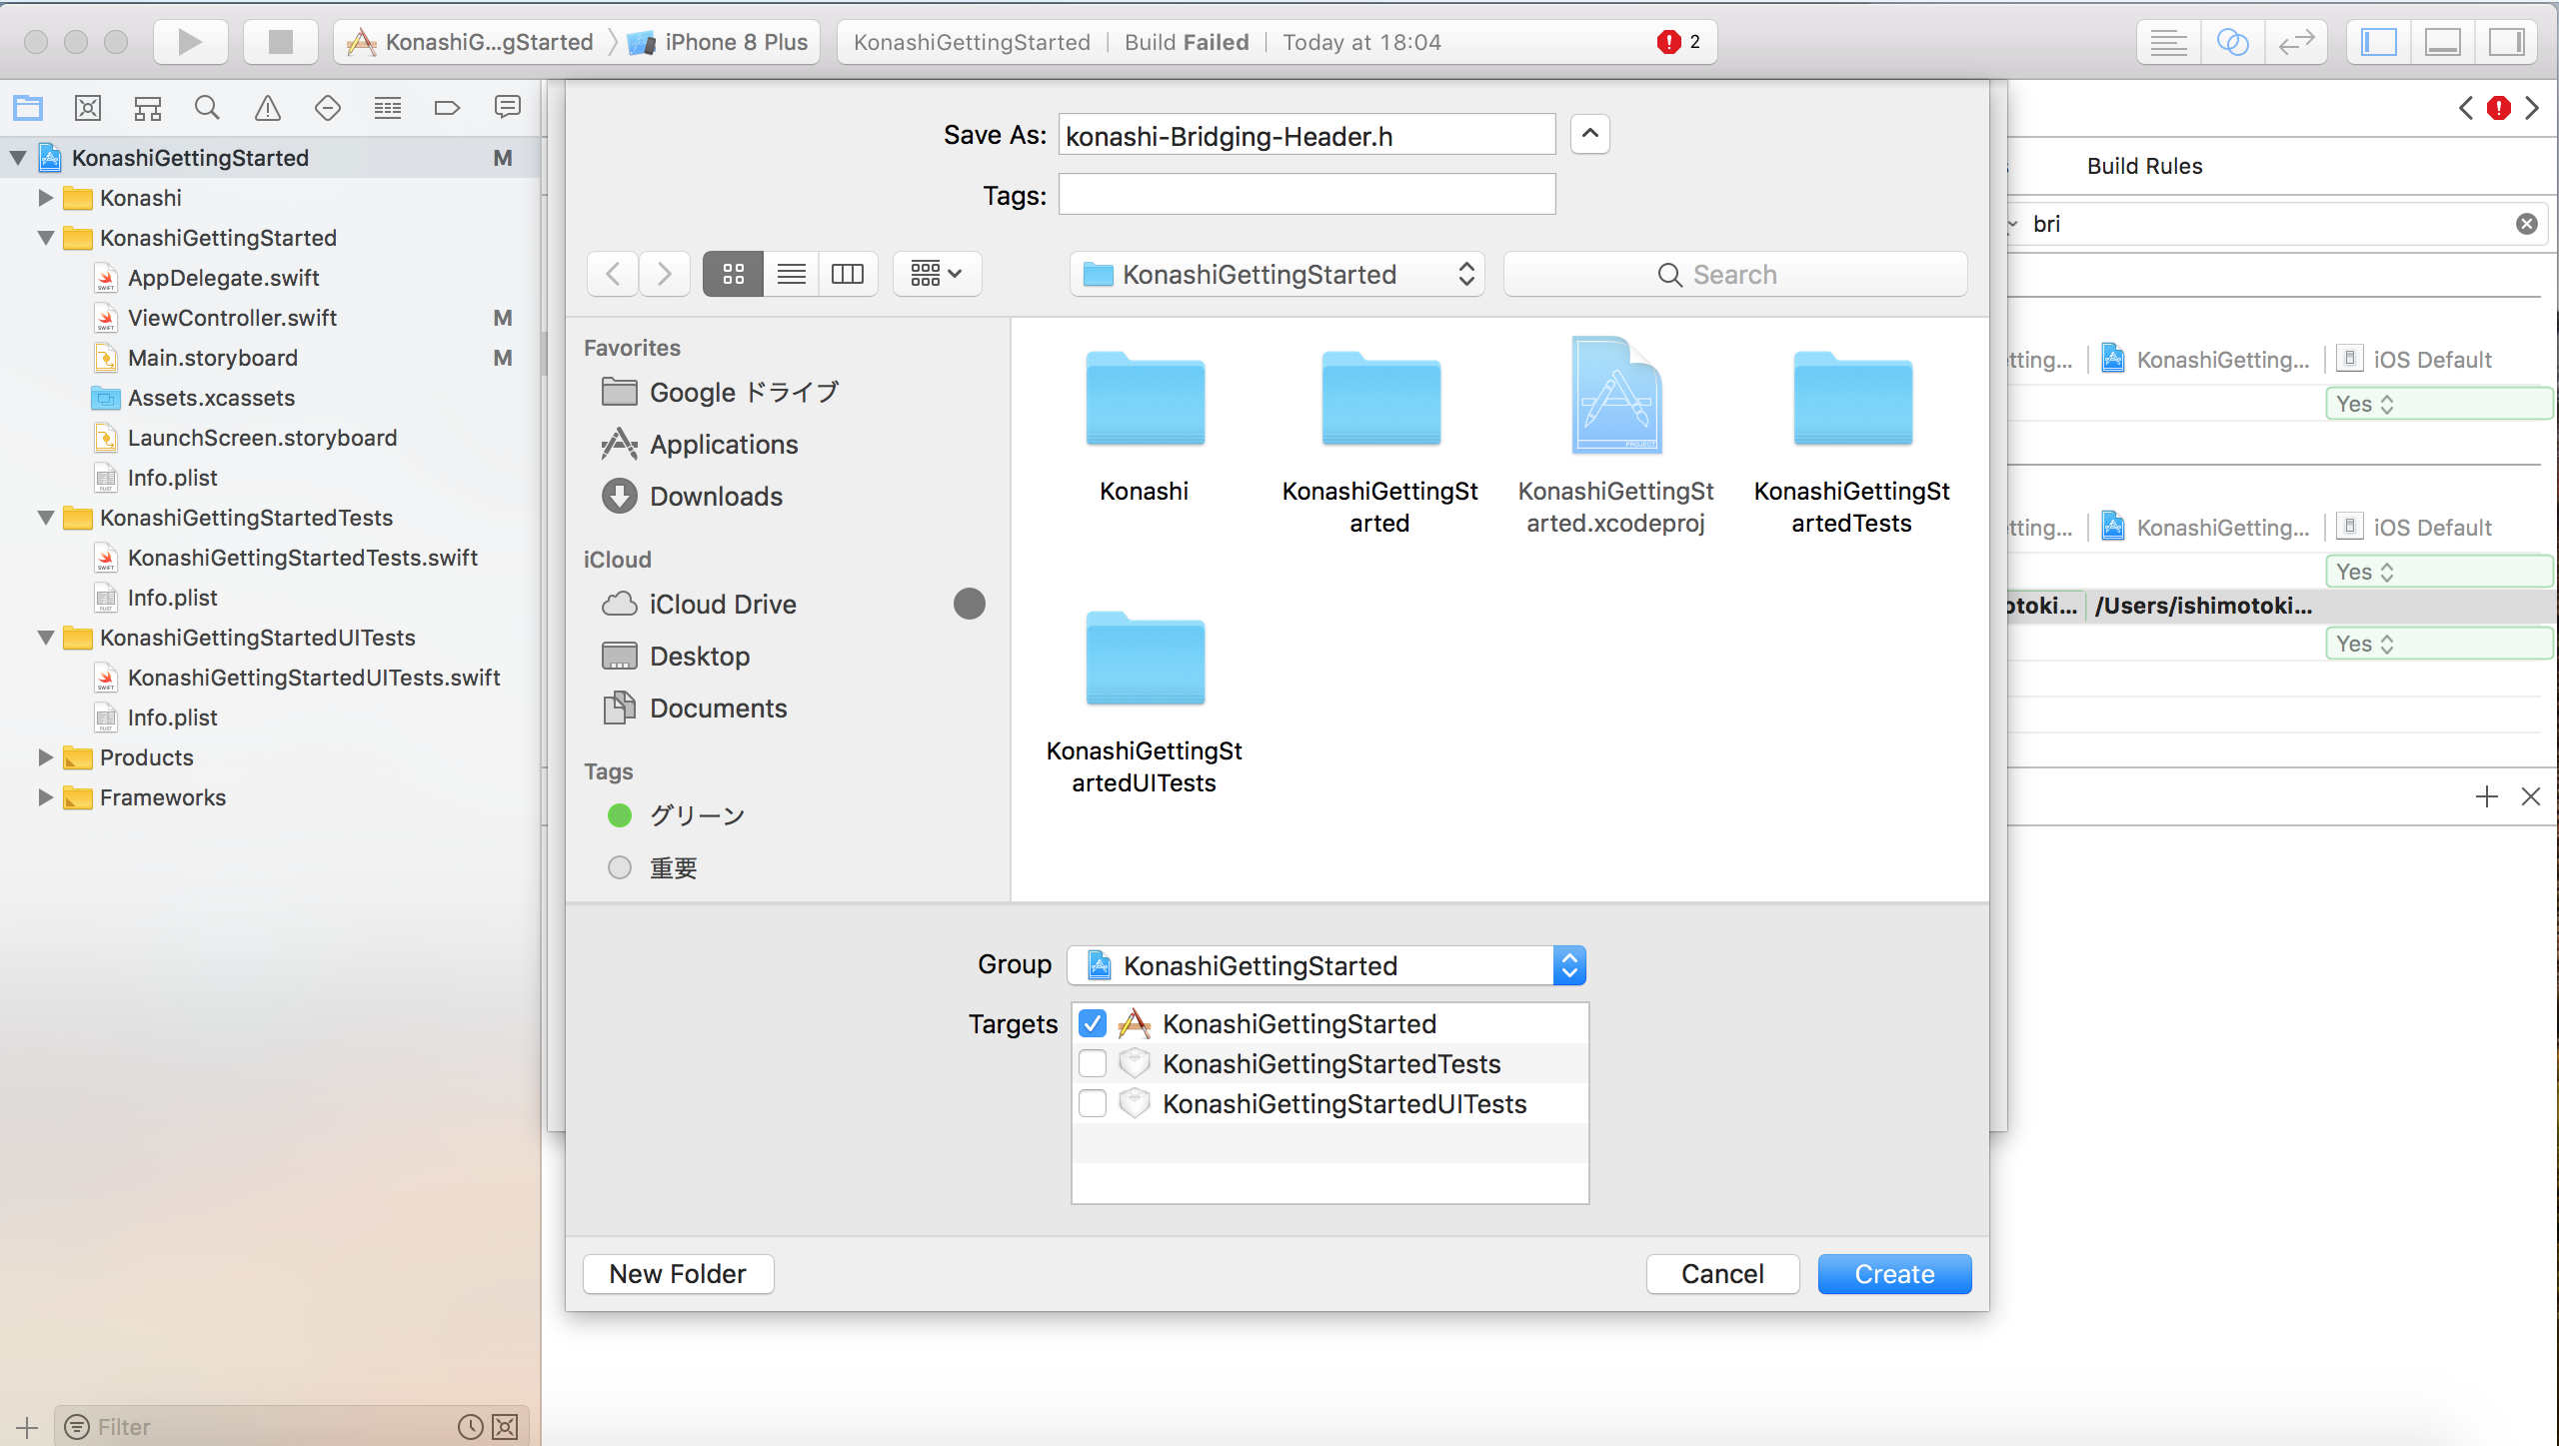Viewport: 2559px width, 1446px height.
Task: Click the Run (play) button
Action: pyautogui.click(x=190, y=42)
